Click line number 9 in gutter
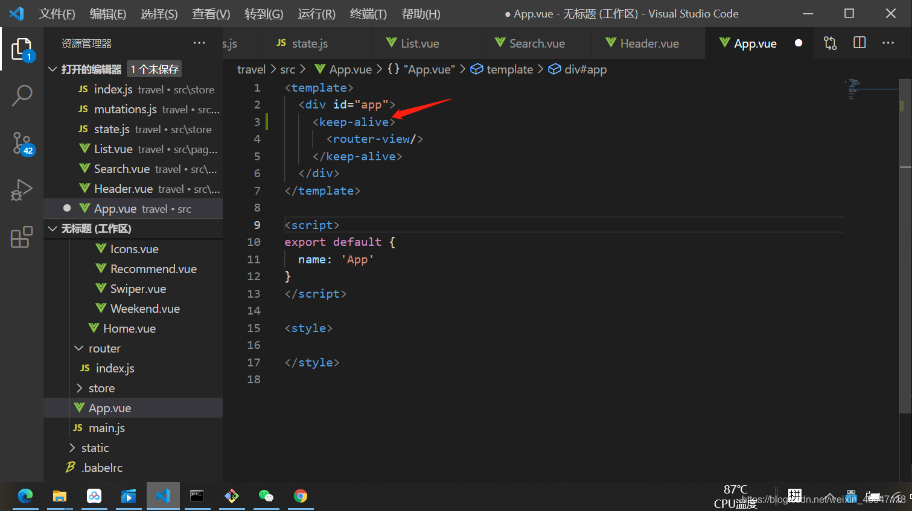Image resolution: width=912 pixels, height=511 pixels. [x=257, y=225]
